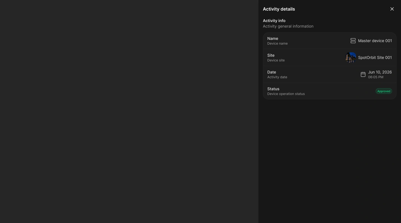Click the calendar icon next to the date

pos(363,74)
